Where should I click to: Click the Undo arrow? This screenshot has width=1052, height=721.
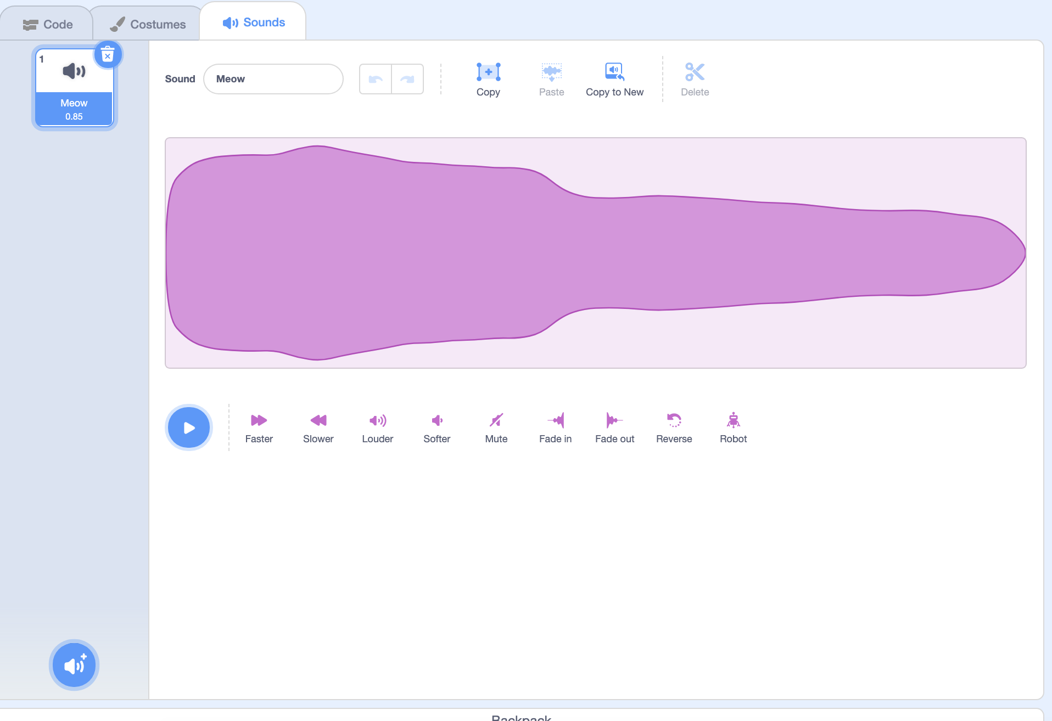point(376,78)
